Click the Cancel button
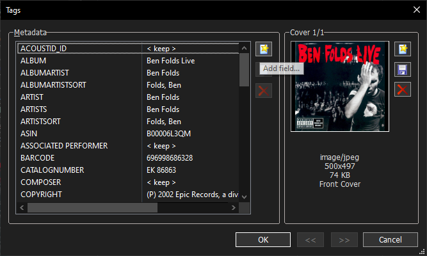This screenshot has width=427, height=256. (391, 239)
